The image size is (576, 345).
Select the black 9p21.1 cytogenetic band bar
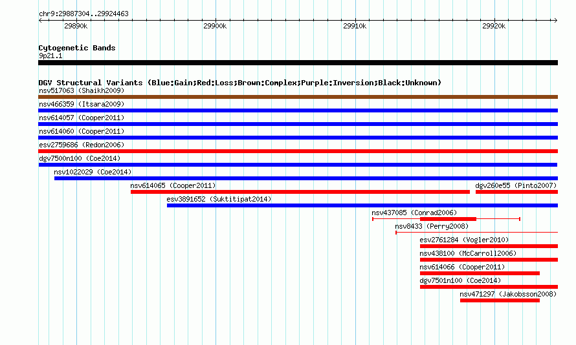coord(298,63)
